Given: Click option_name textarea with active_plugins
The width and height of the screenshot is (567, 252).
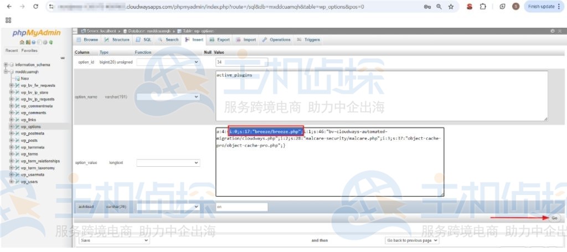Looking at the screenshot, I should point(382,96).
